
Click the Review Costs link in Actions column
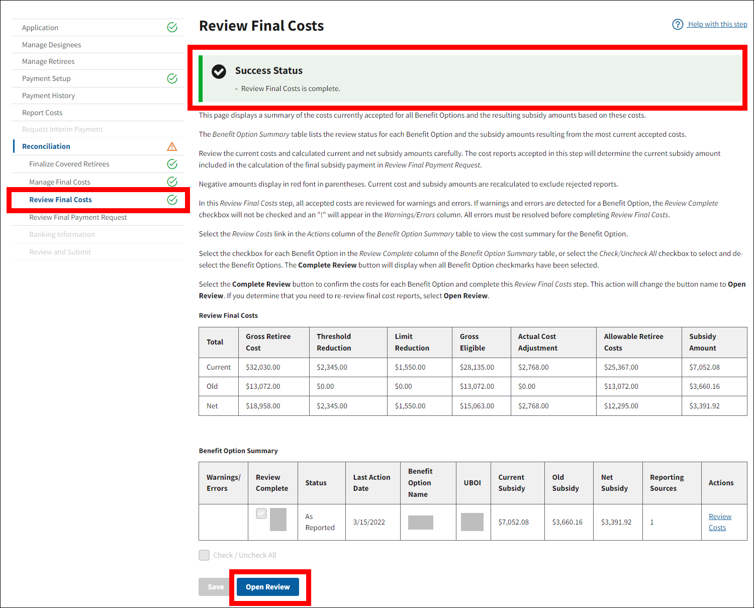pos(719,522)
